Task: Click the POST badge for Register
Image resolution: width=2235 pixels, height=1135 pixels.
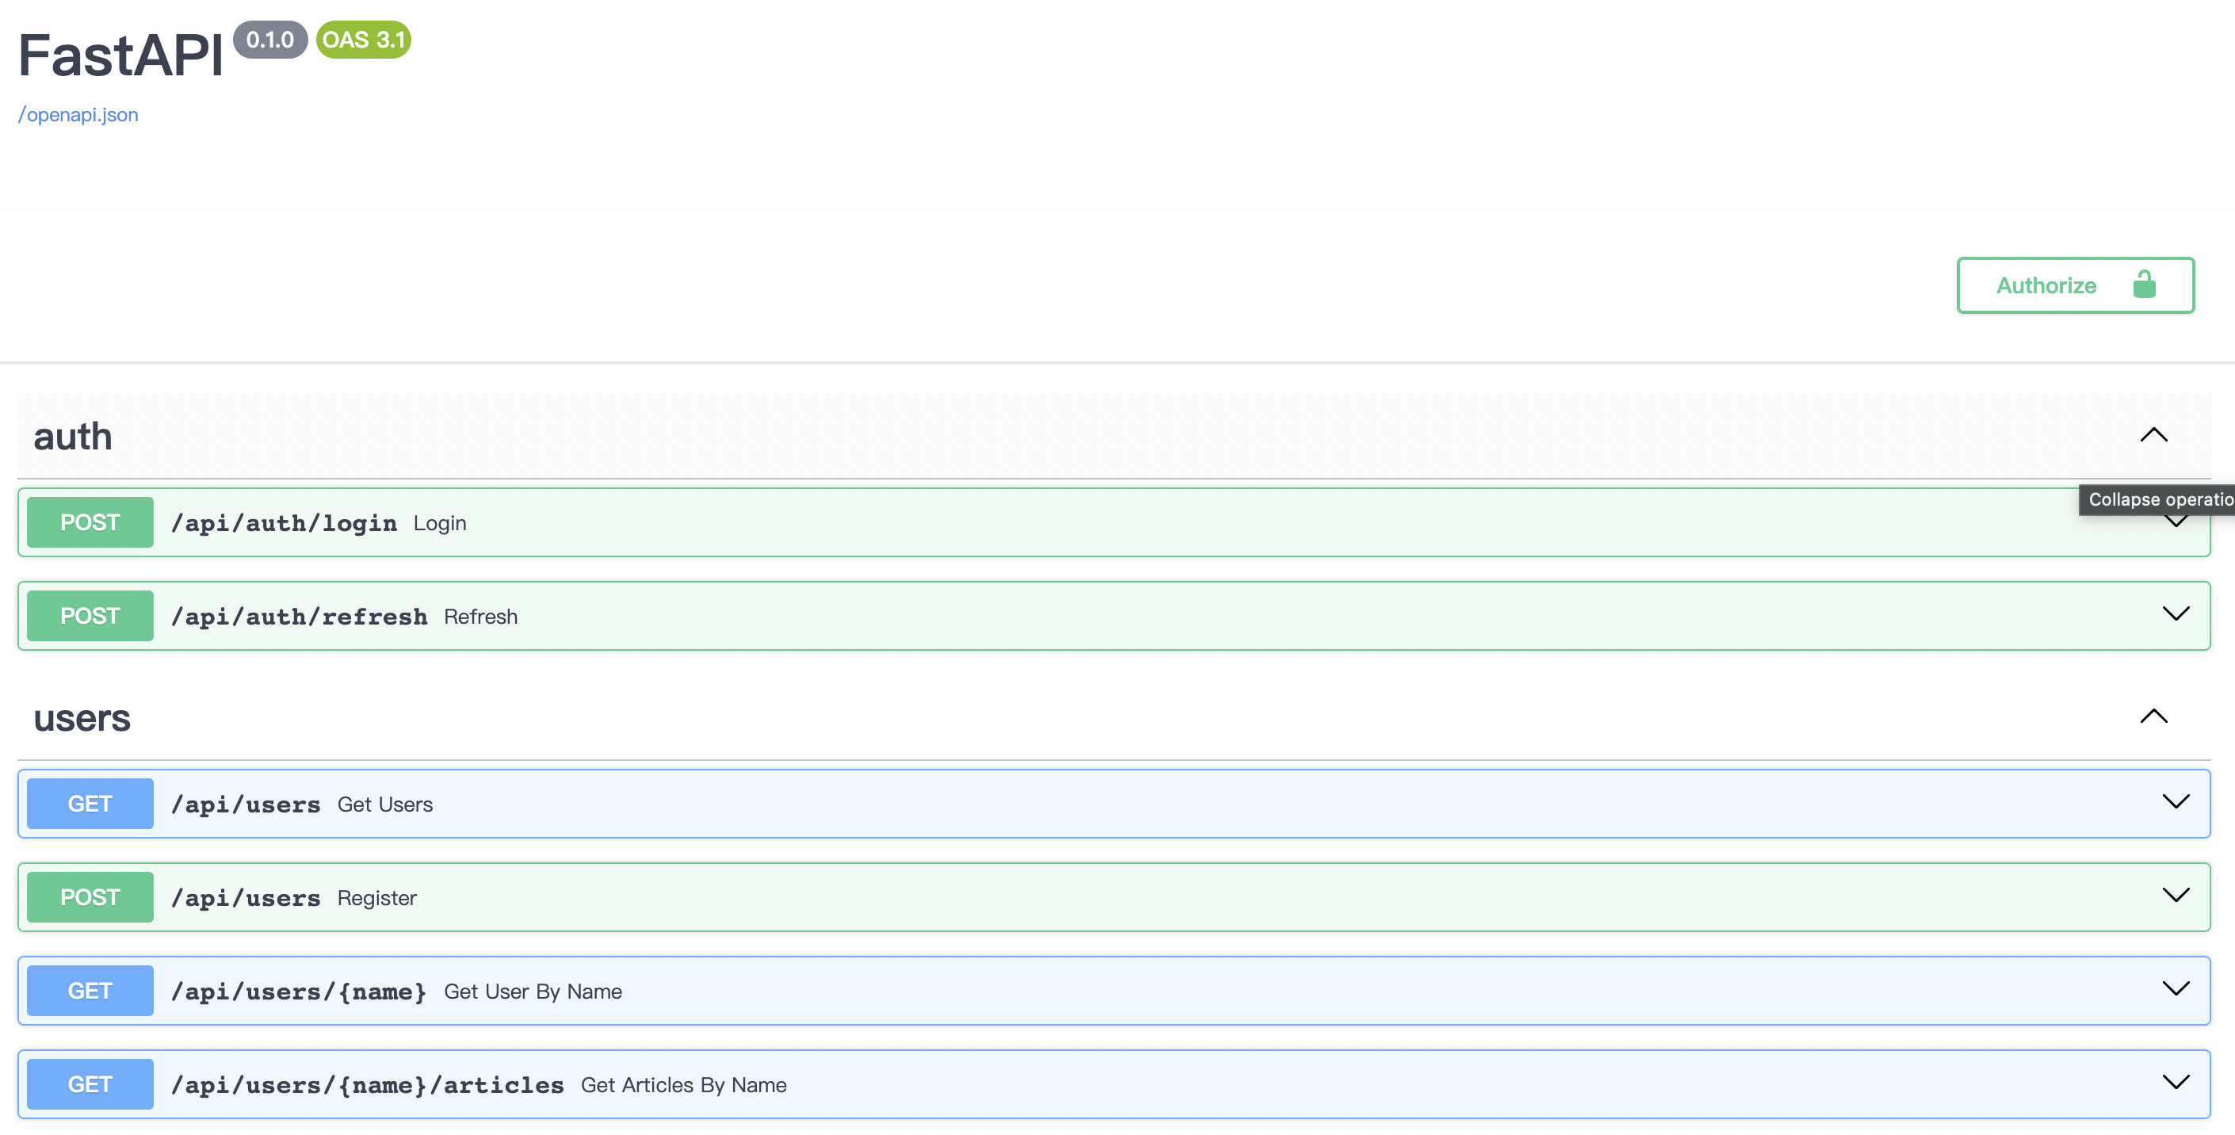Action: click(x=90, y=897)
